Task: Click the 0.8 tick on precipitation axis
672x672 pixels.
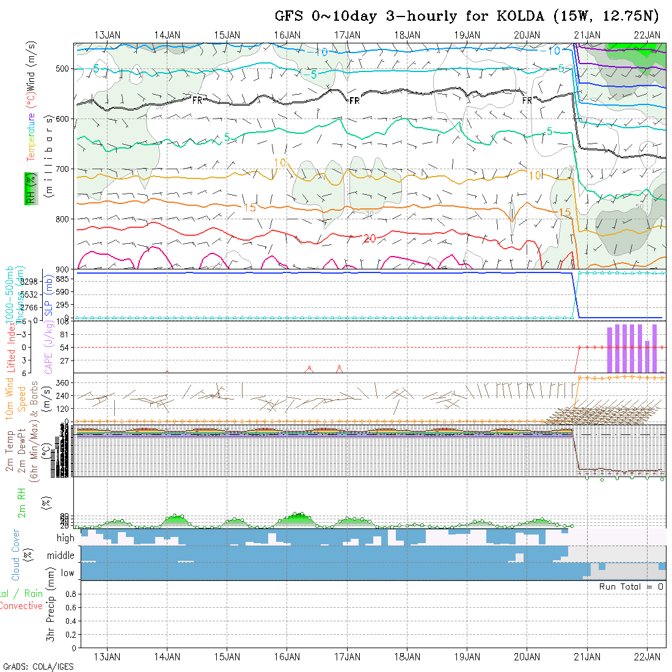Action: 70,594
